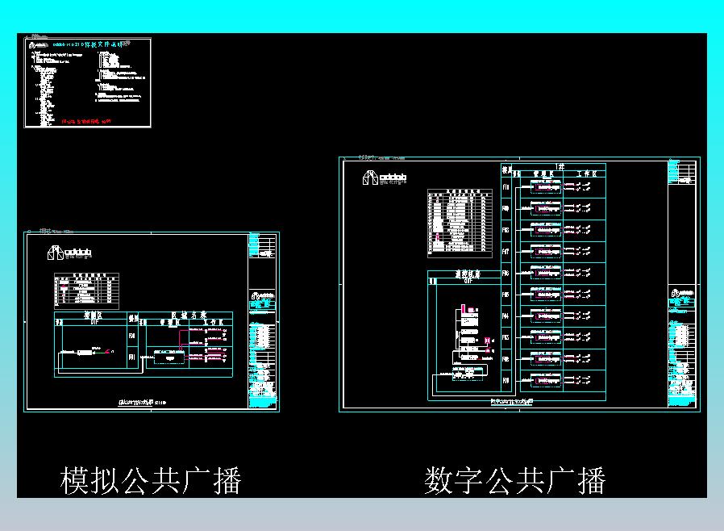Select the equipment rack stack in digital control room

pyautogui.click(x=469, y=332)
